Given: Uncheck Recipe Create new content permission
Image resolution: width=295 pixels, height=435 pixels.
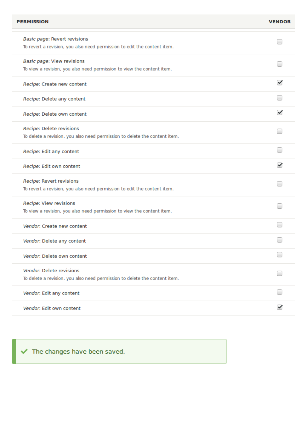Looking at the screenshot, I should (280, 83).
